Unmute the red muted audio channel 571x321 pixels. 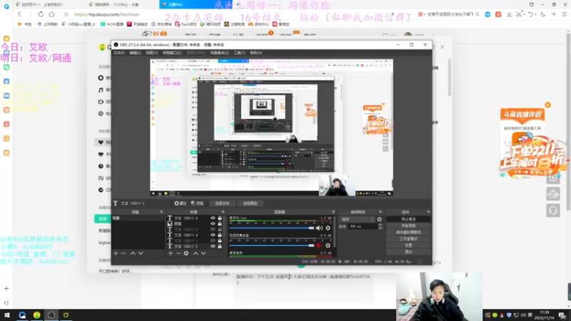tap(319, 245)
